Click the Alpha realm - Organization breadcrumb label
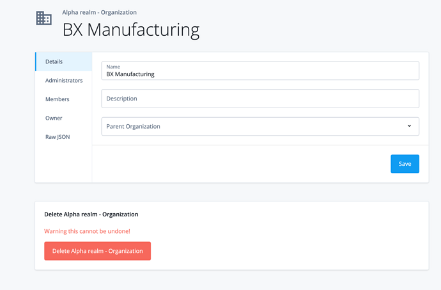Image resolution: width=441 pixels, height=290 pixels. [x=99, y=12]
